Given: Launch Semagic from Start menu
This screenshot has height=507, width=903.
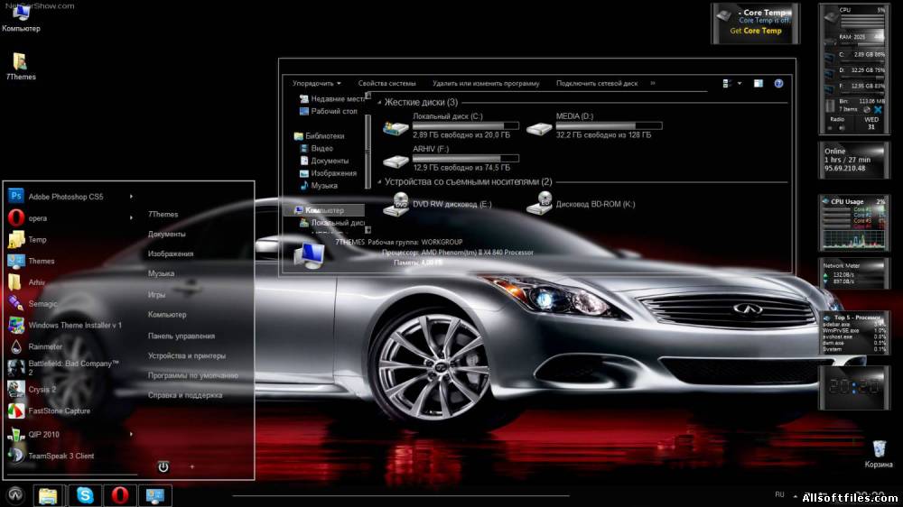Looking at the screenshot, I should coord(42,303).
